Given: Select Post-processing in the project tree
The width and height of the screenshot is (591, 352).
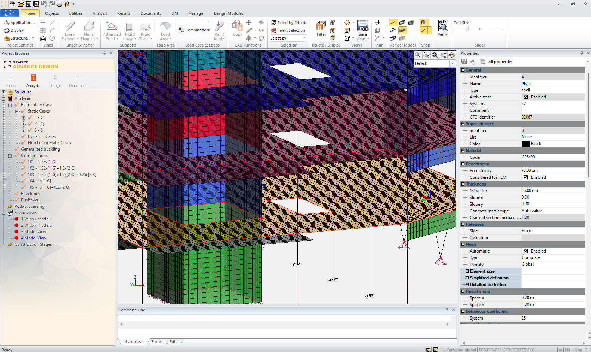Looking at the screenshot, I should [29, 206].
